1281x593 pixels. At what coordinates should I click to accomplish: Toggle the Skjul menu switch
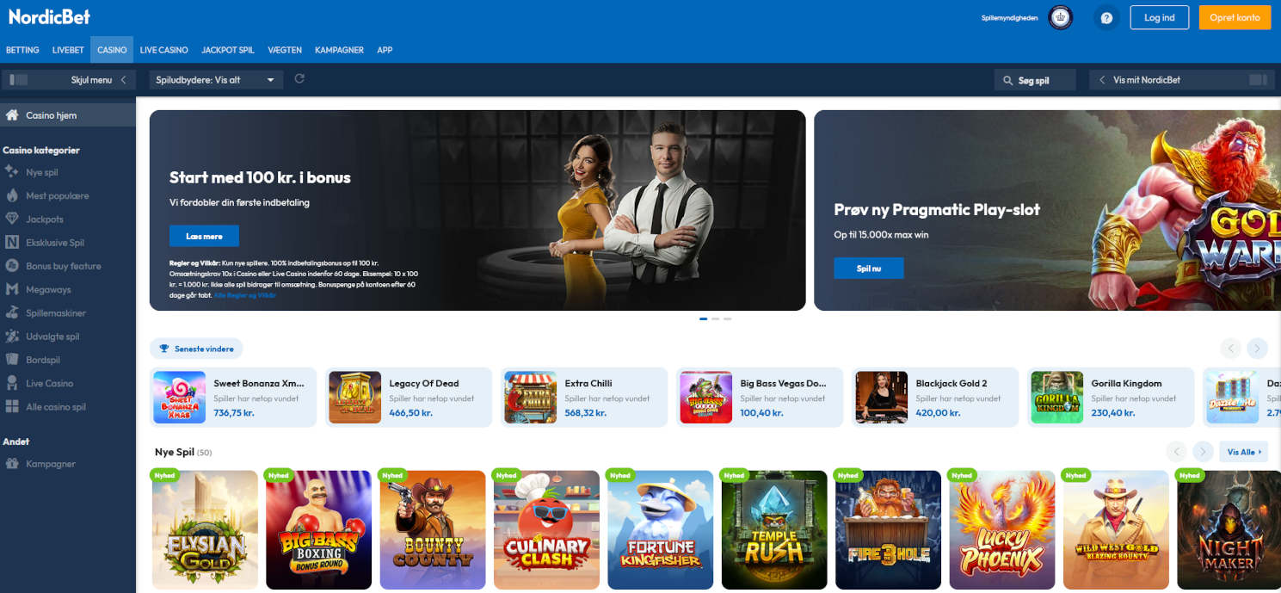point(19,80)
